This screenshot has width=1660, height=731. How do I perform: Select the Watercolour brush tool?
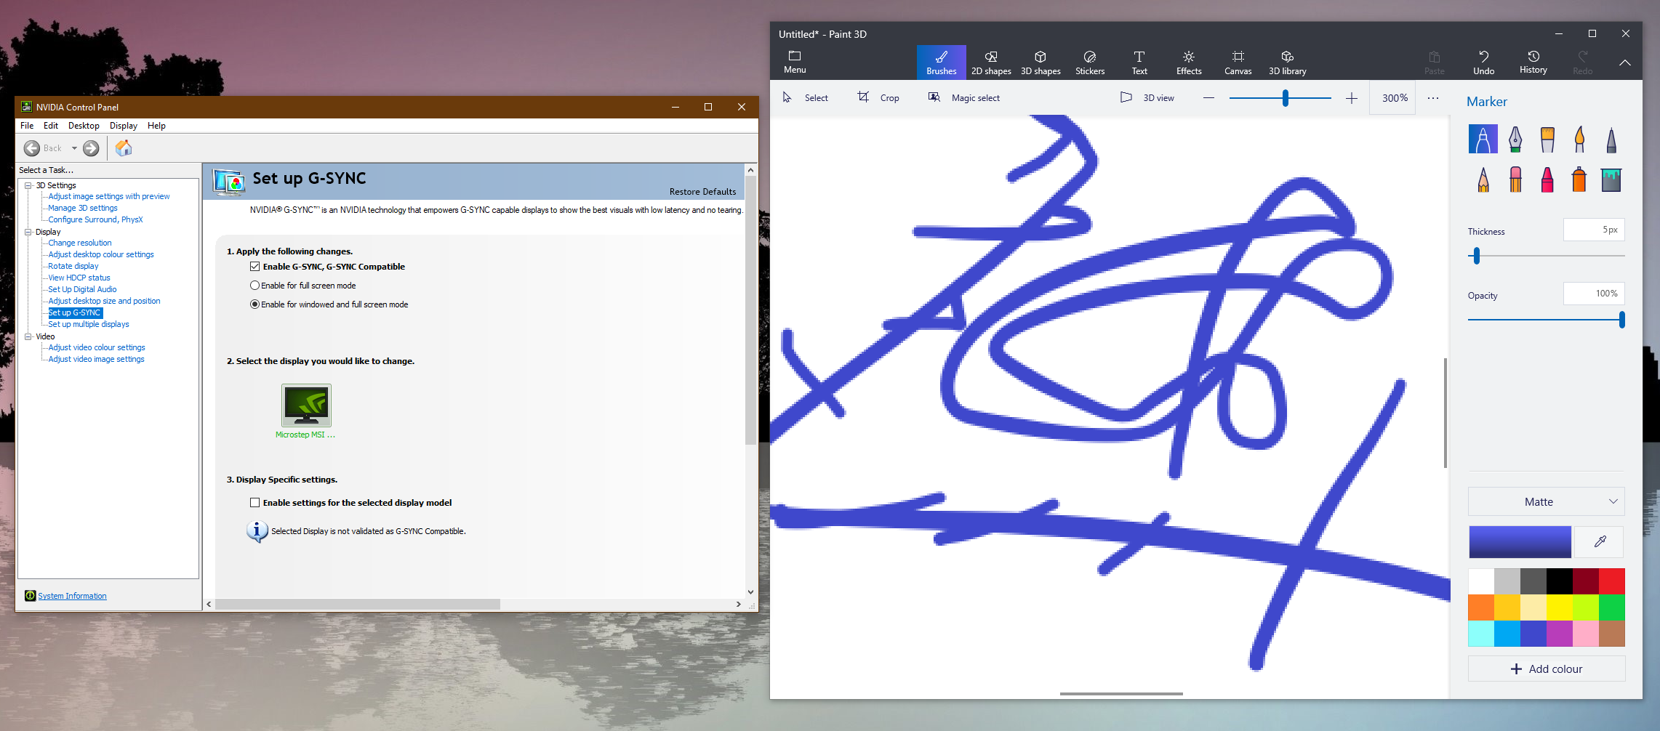pos(1579,139)
